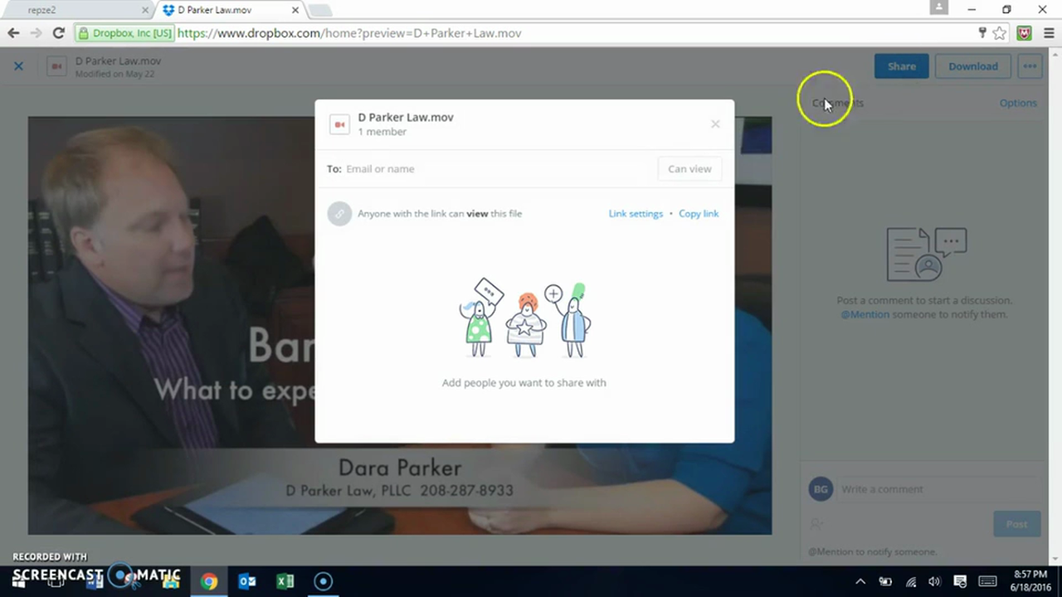Screen dimensions: 1062x597
Task: Open the three-dot options menu near Download
Action: (x=1030, y=66)
